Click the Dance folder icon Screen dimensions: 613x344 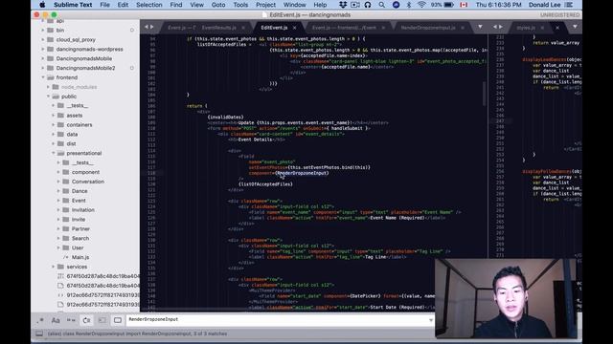click(x=66, y=191)
